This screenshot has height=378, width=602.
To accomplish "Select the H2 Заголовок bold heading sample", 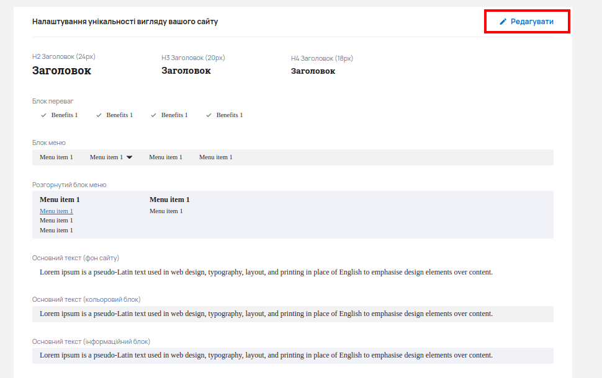I will pyautogui.click(x=62, y=71).
